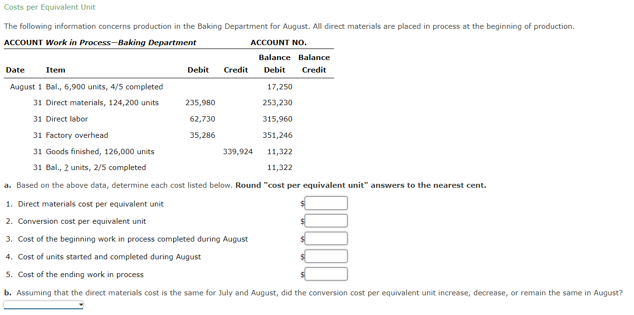Click the "Item" column header
The height and width of the screenshot is (315, 634).
point(55,70)
